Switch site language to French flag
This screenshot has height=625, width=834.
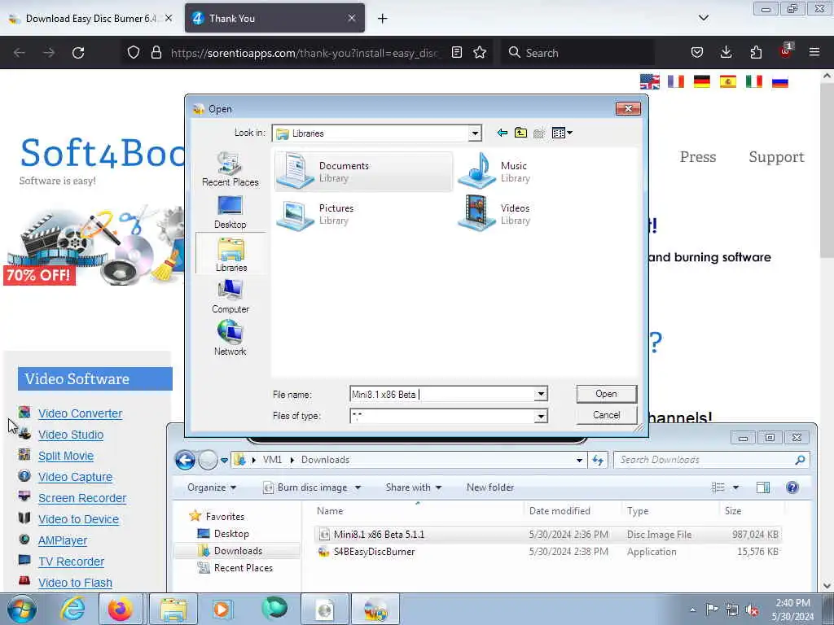(x=675, y=82)
